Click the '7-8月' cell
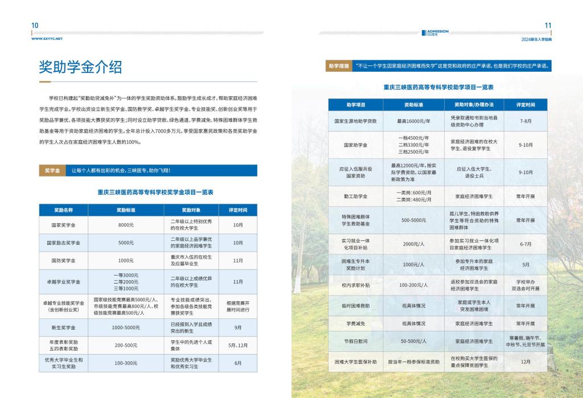This screenshot has width=583, height=398. 525,121
